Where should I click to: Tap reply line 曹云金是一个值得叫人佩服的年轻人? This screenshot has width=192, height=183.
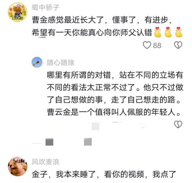[114, 112]
